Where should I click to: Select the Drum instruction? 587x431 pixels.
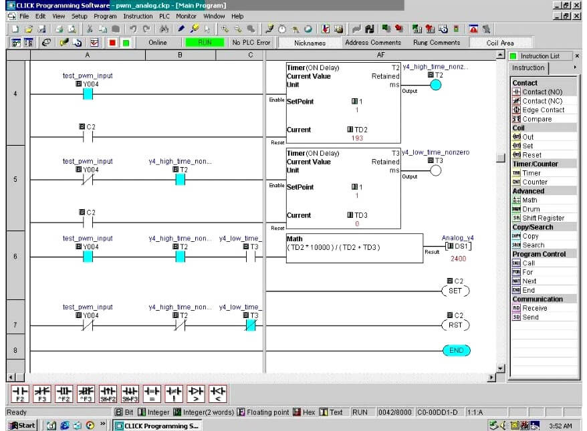[x=530, y=209]
